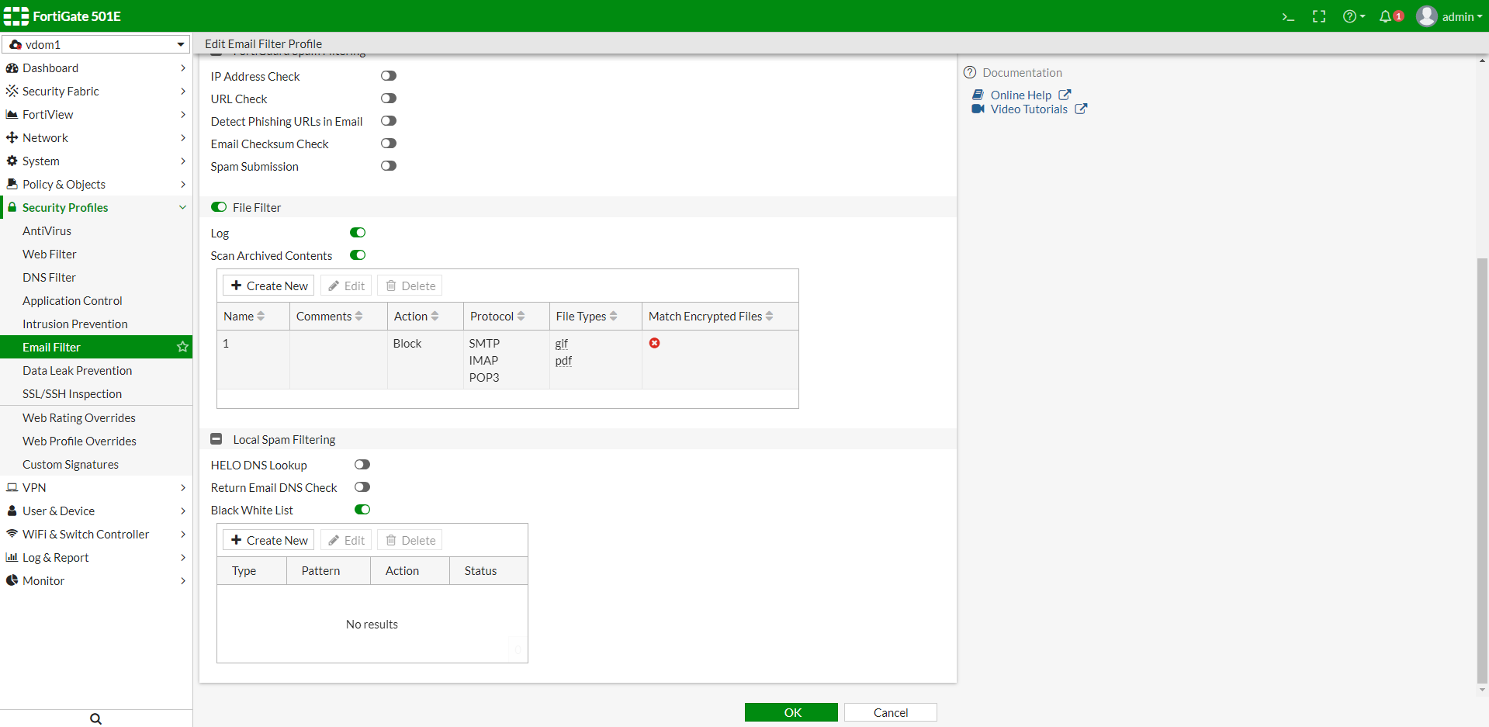Viewport: 1489px width, 727px height.
Task: Create New entry in the Black White List
Action: click(x=268, y=539)
